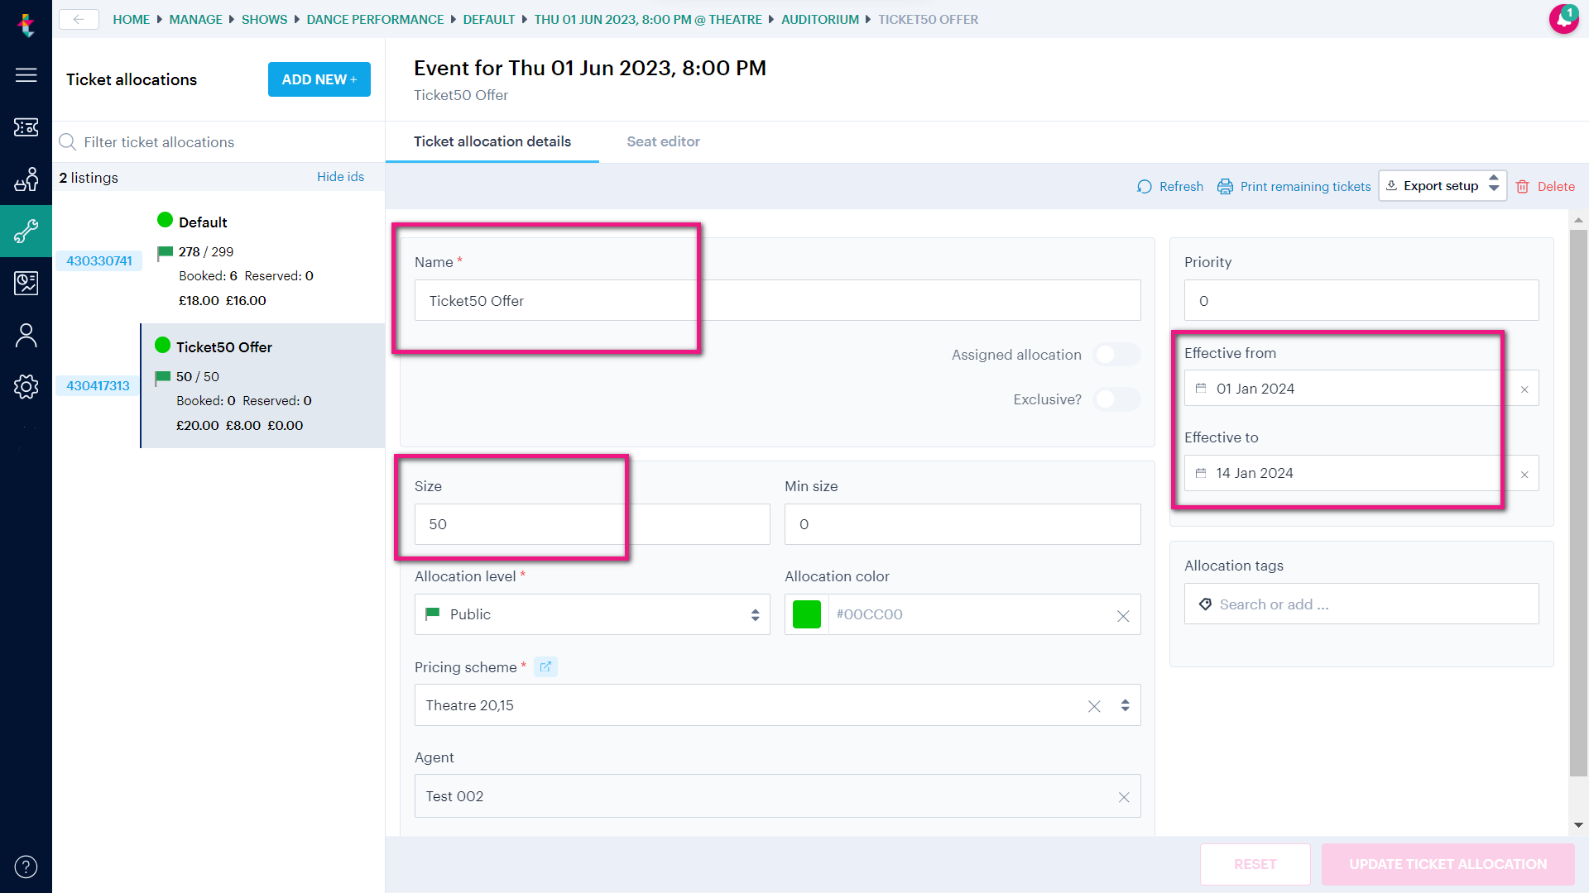Switch to the Seat editor tab

(663, 141)
